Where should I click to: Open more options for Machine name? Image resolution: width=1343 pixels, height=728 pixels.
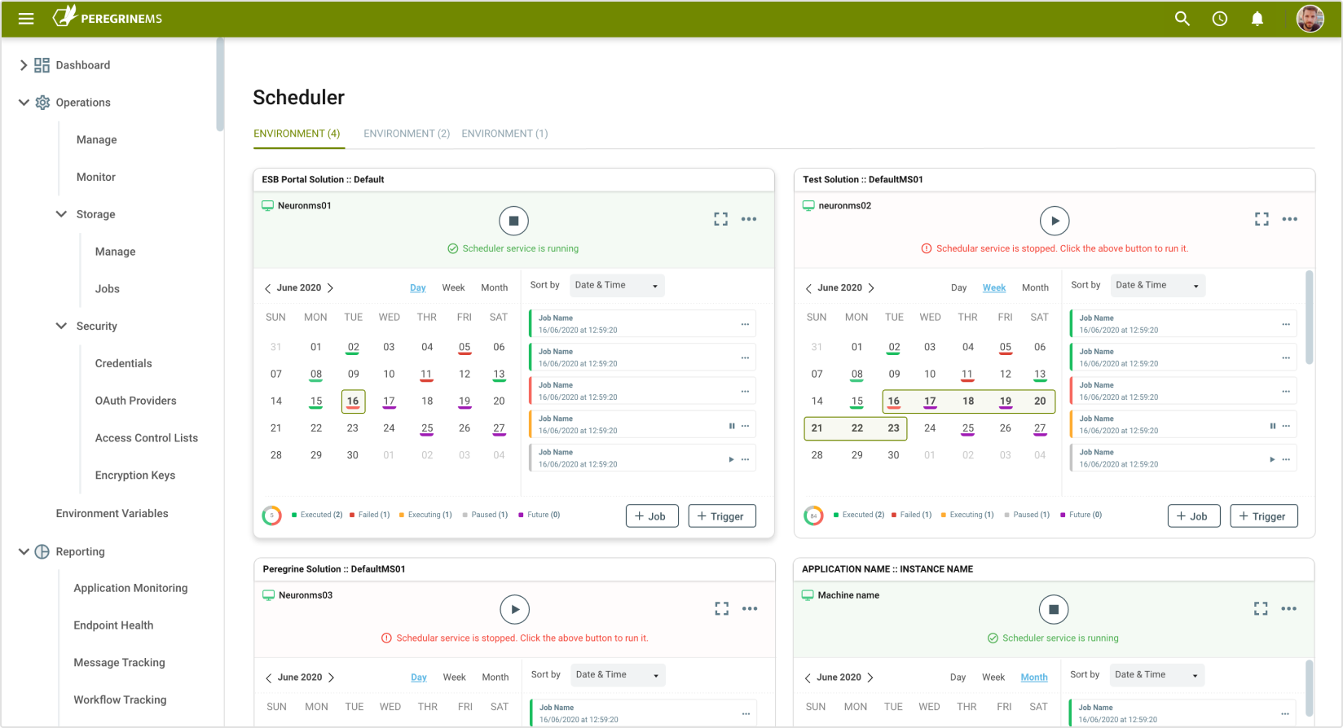point(1288,608)
